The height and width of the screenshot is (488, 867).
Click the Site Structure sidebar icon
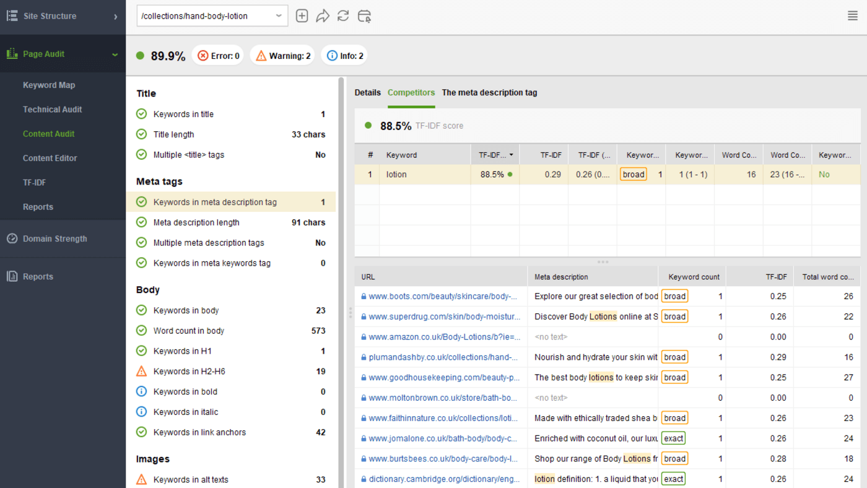(11, 16)
